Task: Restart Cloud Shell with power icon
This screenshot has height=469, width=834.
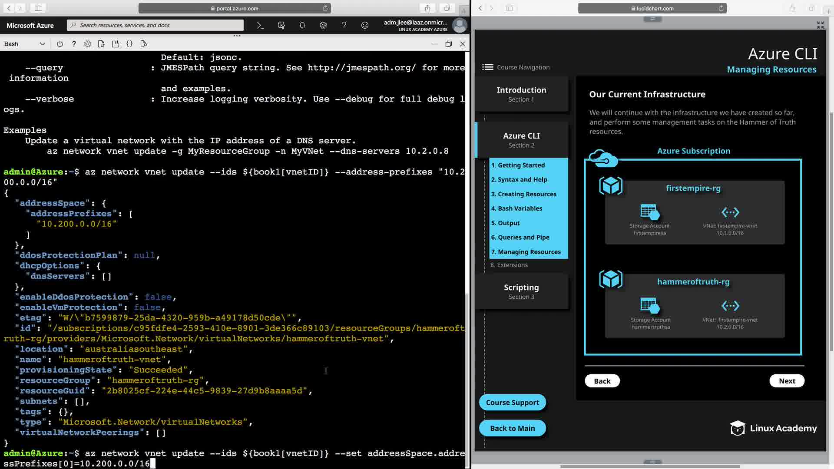Action: tap(60, 44)
